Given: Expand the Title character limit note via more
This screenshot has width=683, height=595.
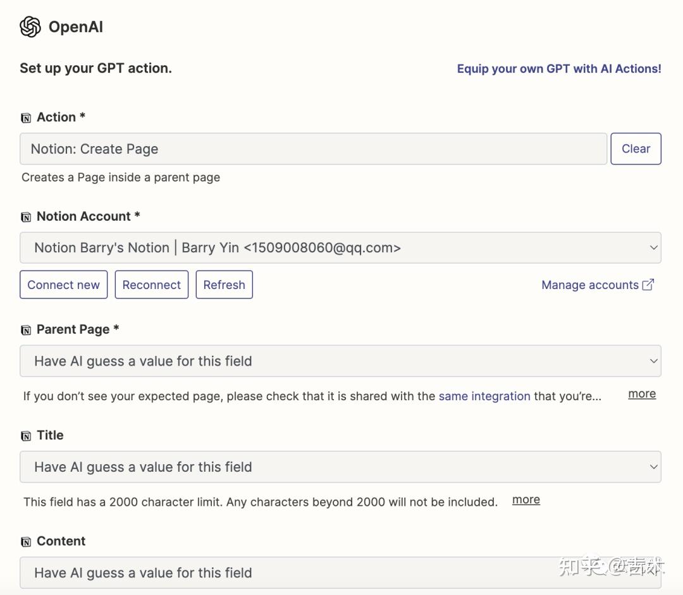Looking at the screenshot, I should click(526, 500).
